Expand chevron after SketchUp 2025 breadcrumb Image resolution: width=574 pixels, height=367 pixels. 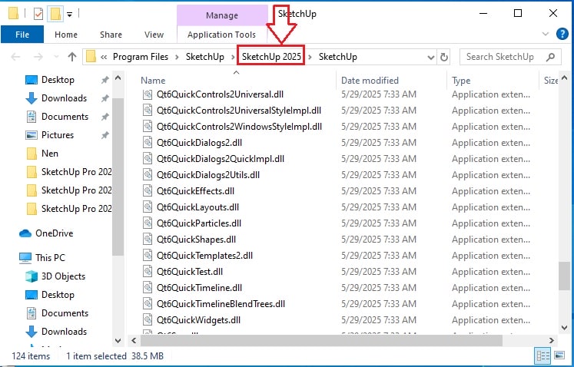(x=310, y=57)
